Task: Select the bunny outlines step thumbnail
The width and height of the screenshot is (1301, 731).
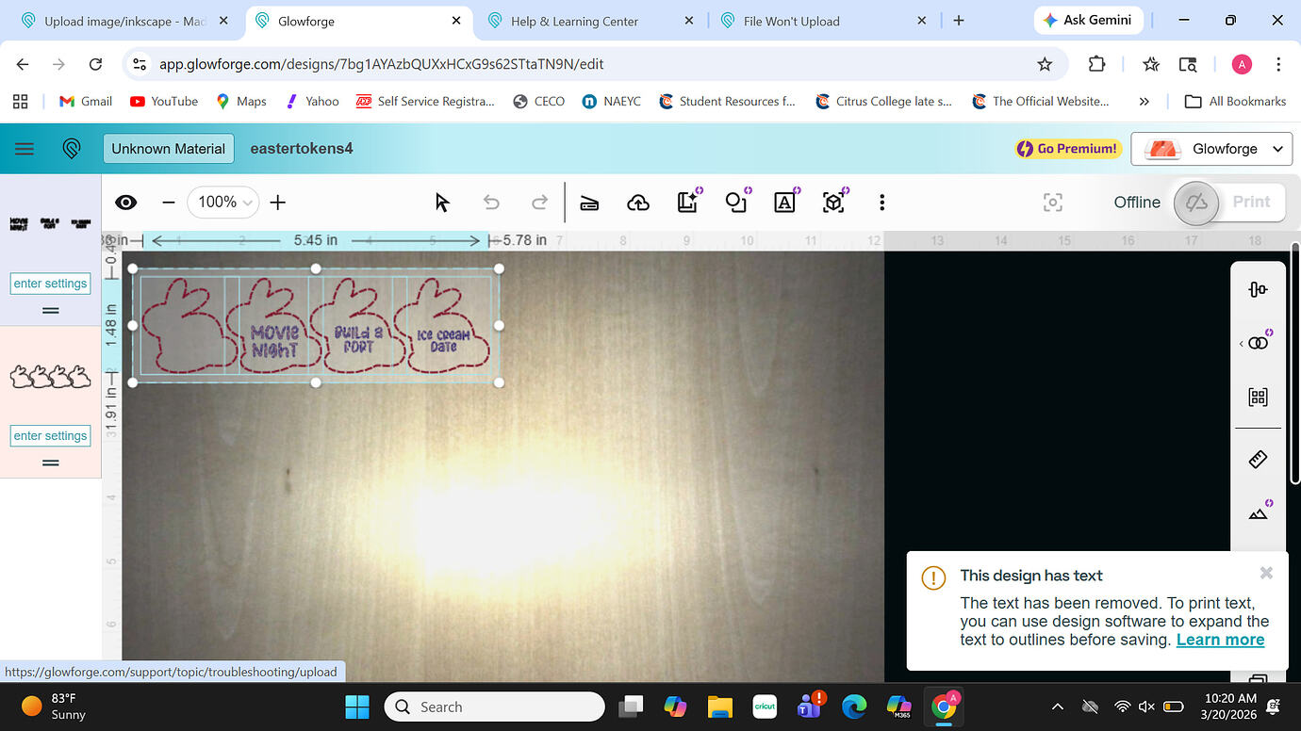Action: click(x=51, y=377)
